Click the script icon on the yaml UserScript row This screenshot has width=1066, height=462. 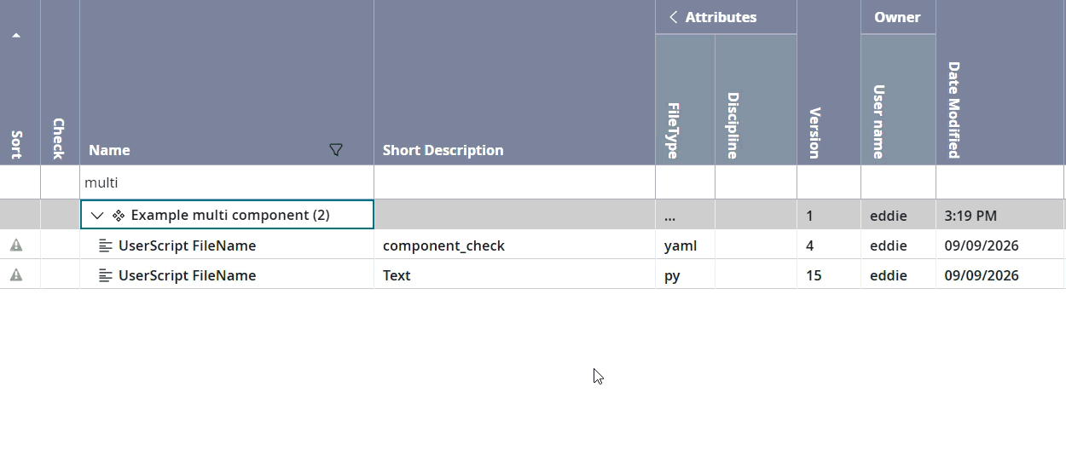106,245
